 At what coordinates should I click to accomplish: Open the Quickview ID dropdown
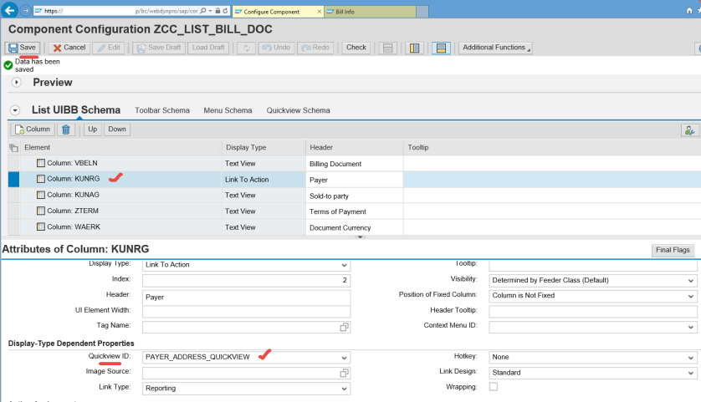344,358
